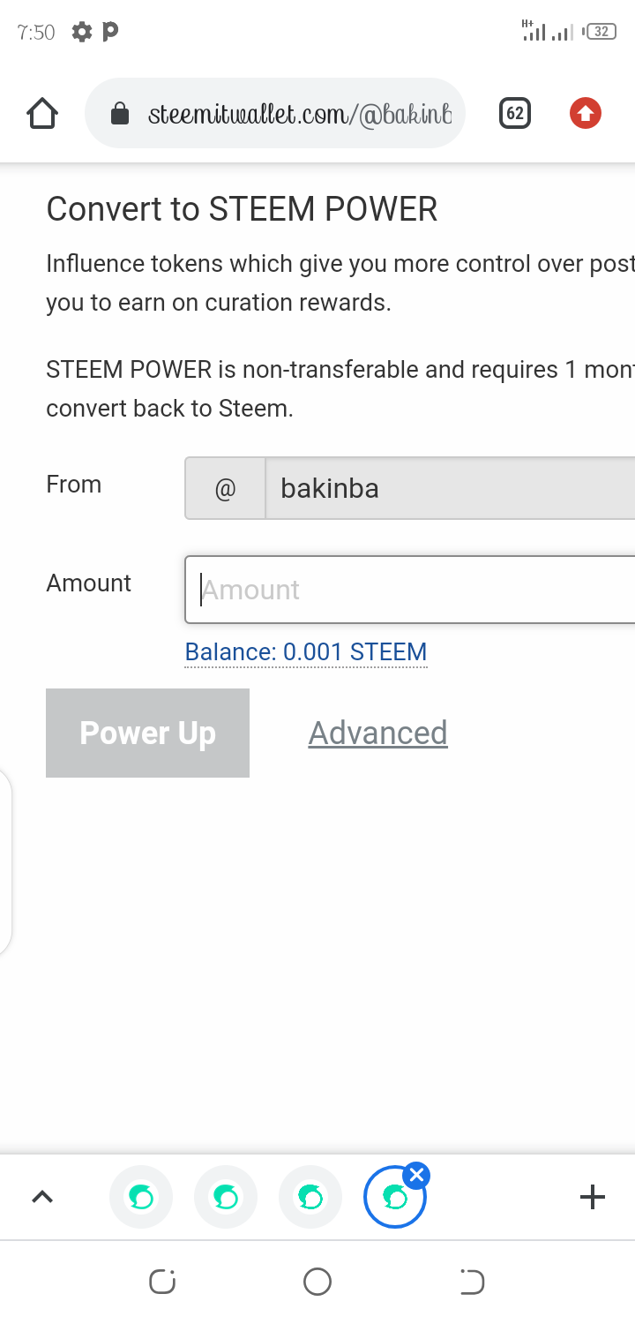Viewport: 635px width, 1324px height.
Task: Add a new tab with plus icon
Action: (x=593, y=1197)
